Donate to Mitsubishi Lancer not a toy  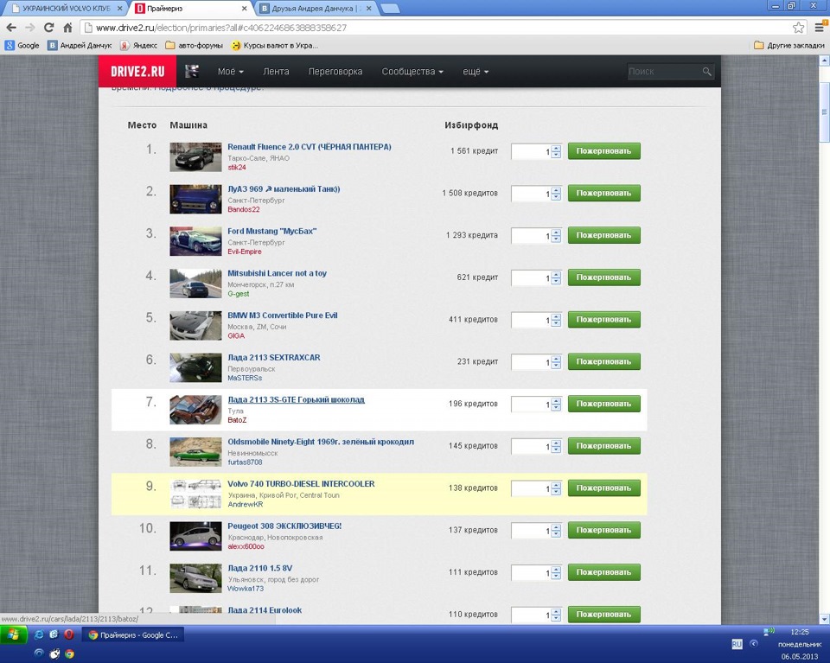(604, 277)
